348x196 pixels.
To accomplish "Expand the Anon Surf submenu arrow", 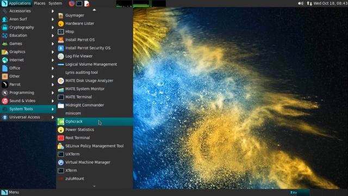I will (x=53, y=20).
